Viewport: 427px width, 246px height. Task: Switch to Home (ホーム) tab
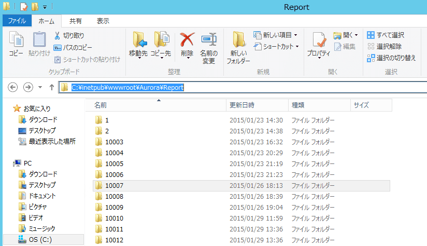[x=46, y=21]
